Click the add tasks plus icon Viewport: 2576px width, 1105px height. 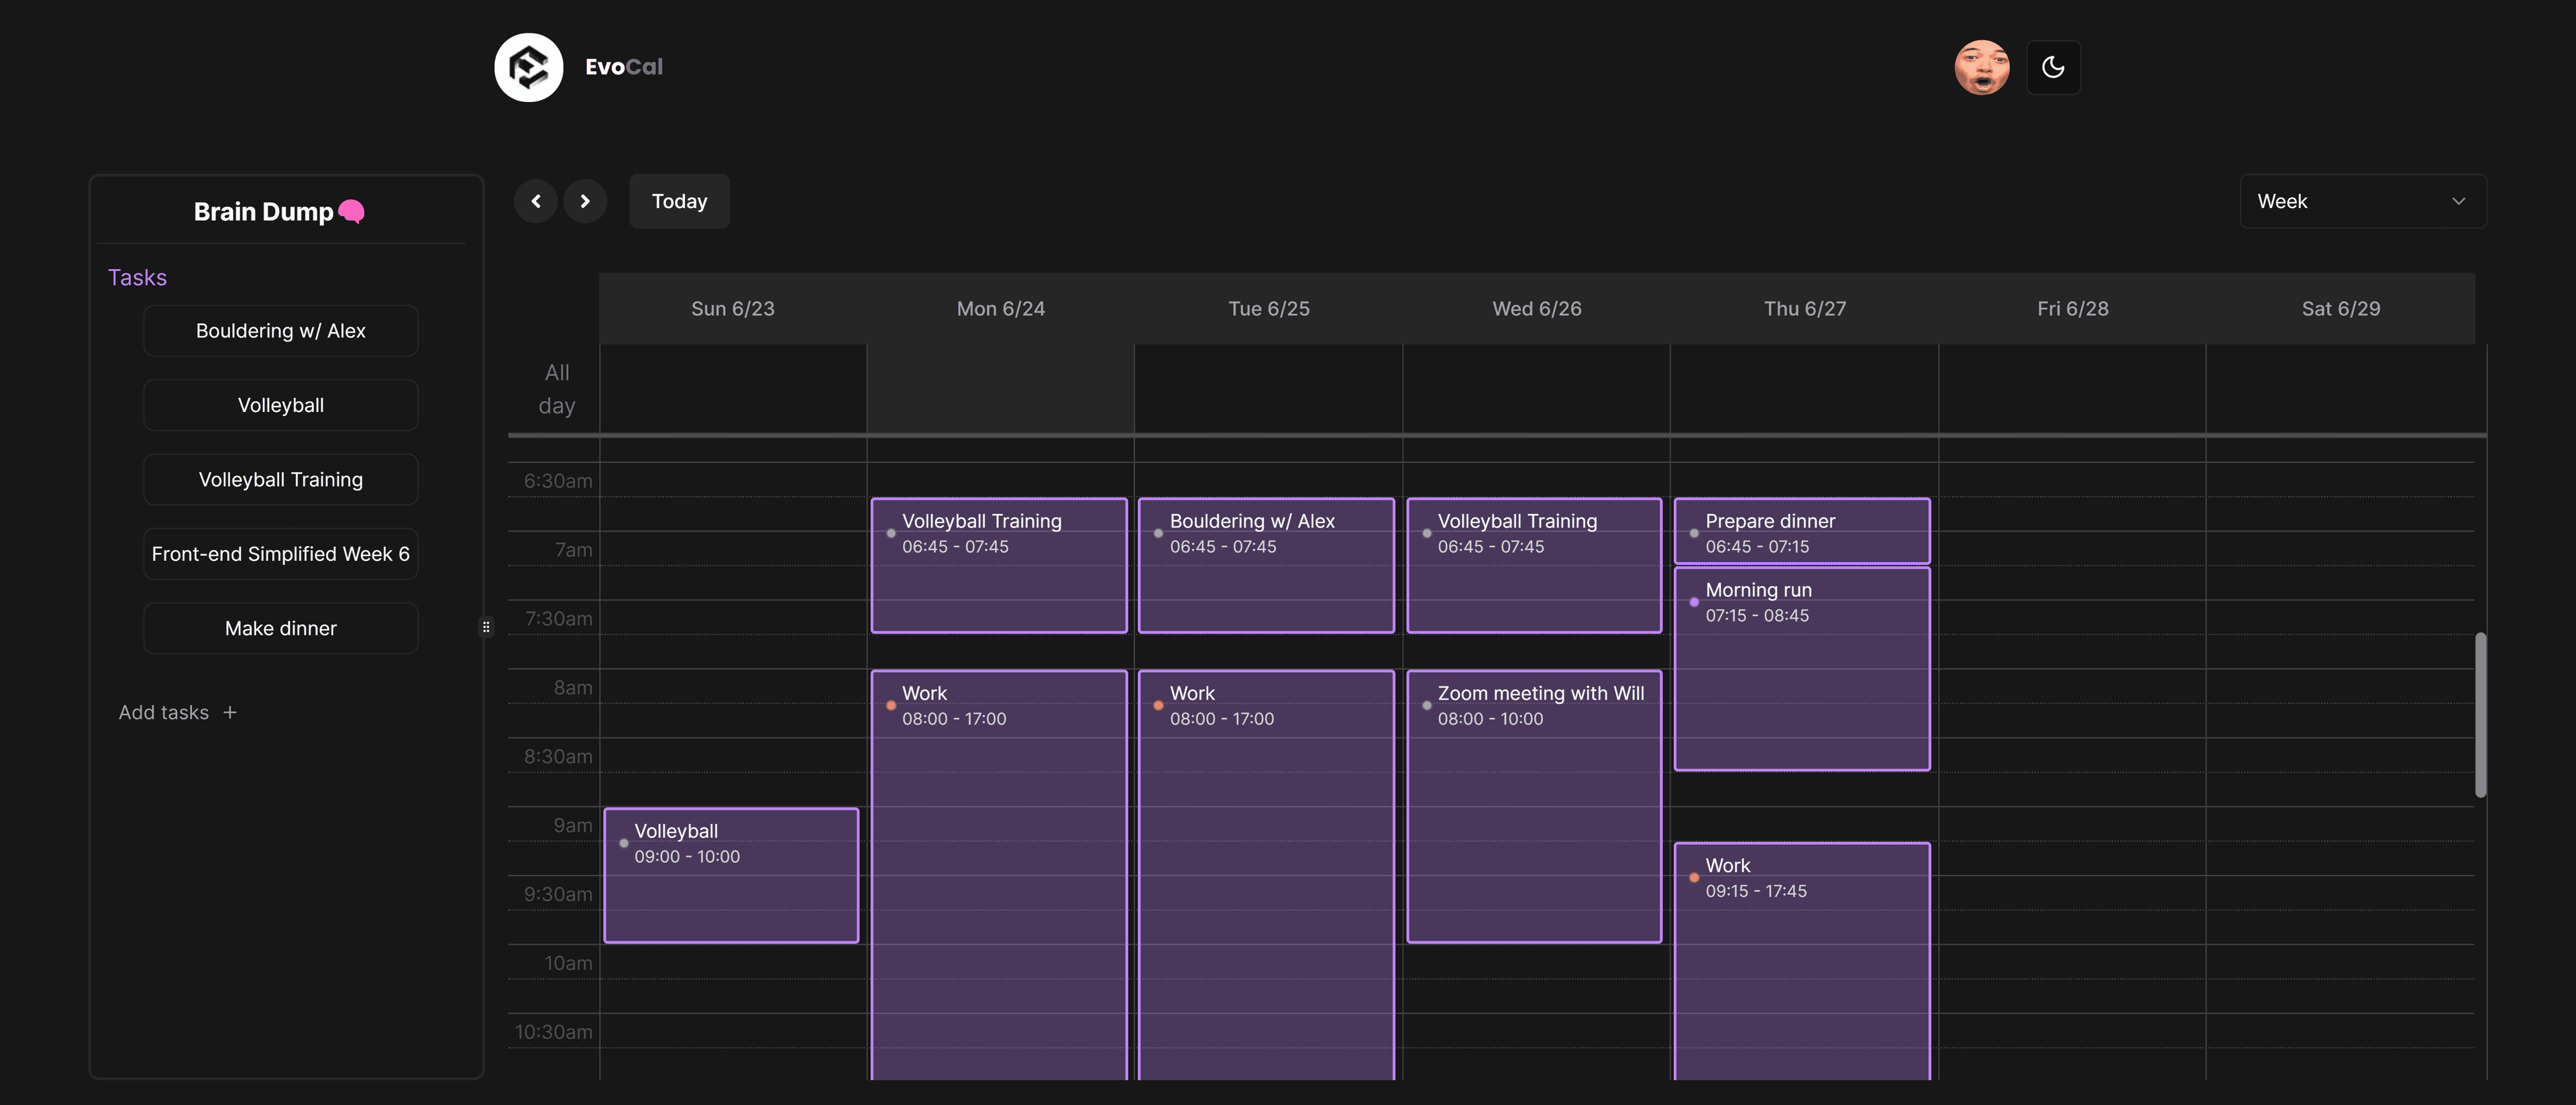coord(230,711)
